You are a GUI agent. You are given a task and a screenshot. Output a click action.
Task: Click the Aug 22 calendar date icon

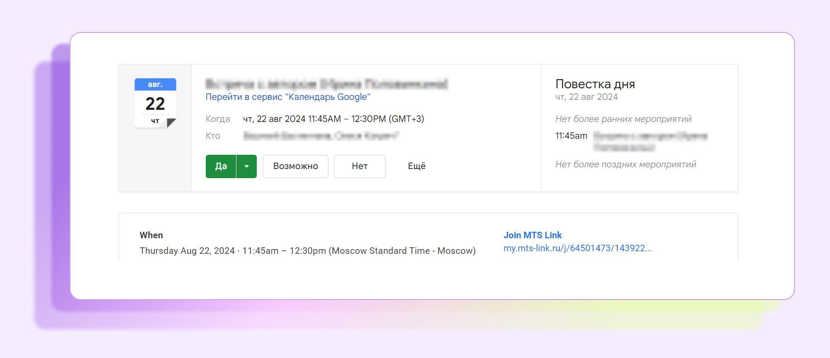point(155,103)
